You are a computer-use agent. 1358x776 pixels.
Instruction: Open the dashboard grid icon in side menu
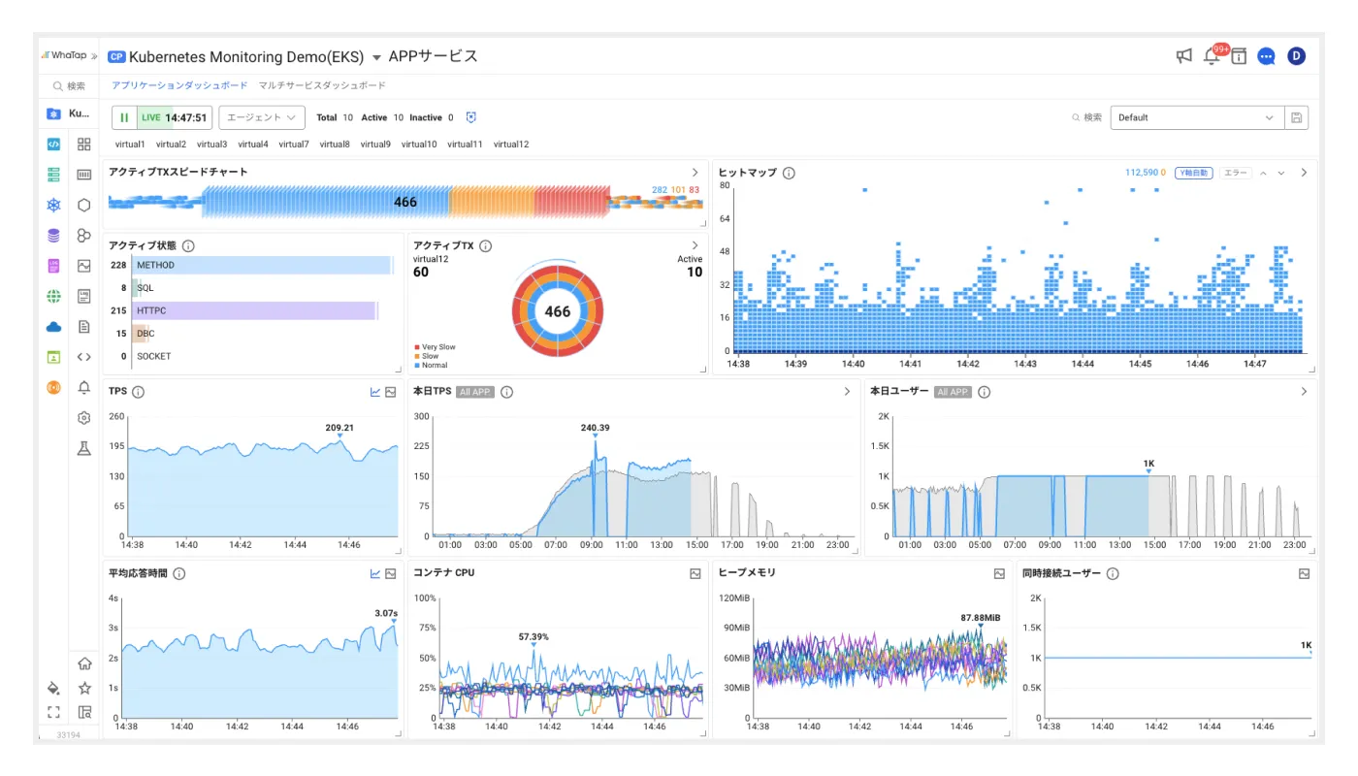(84, 145)
